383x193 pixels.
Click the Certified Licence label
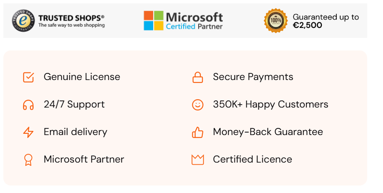pos(252,160)
